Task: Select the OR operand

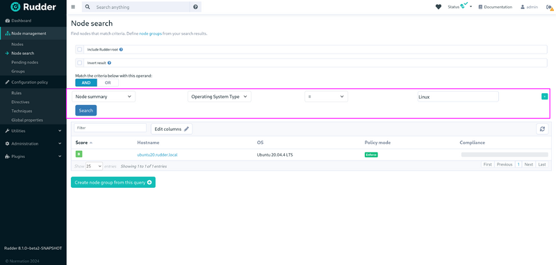Action: tap(108, 83)
